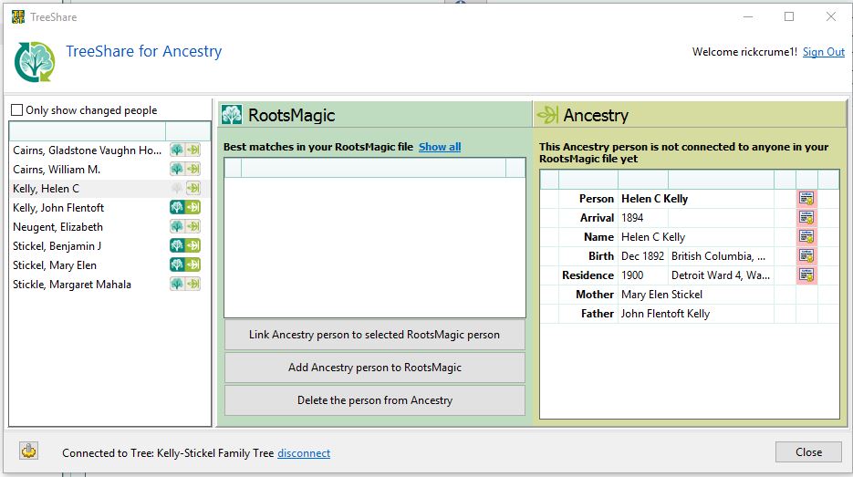Click RootsMagic tree icon beside Kelly, John Flentoft
The width and height of the screenshot is (853, 477).
click(177, 207)
